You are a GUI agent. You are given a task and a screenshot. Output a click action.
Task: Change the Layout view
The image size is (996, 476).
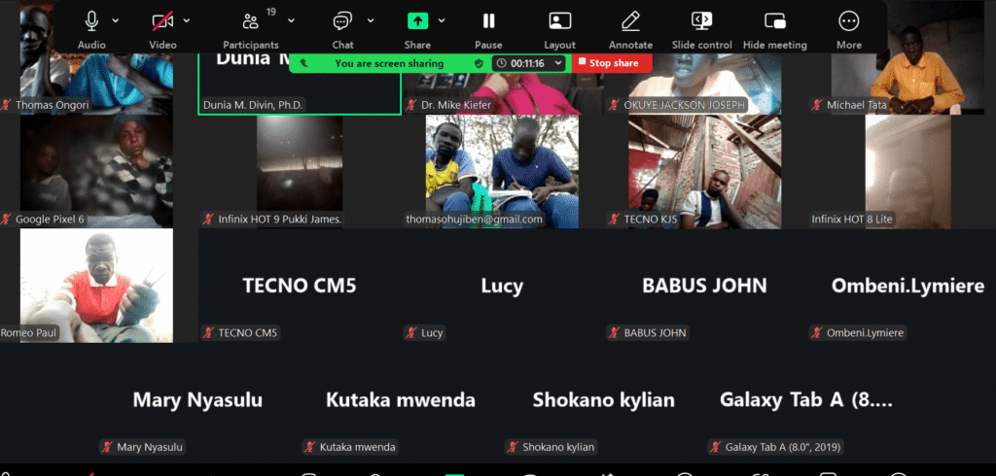click(559, 21)
